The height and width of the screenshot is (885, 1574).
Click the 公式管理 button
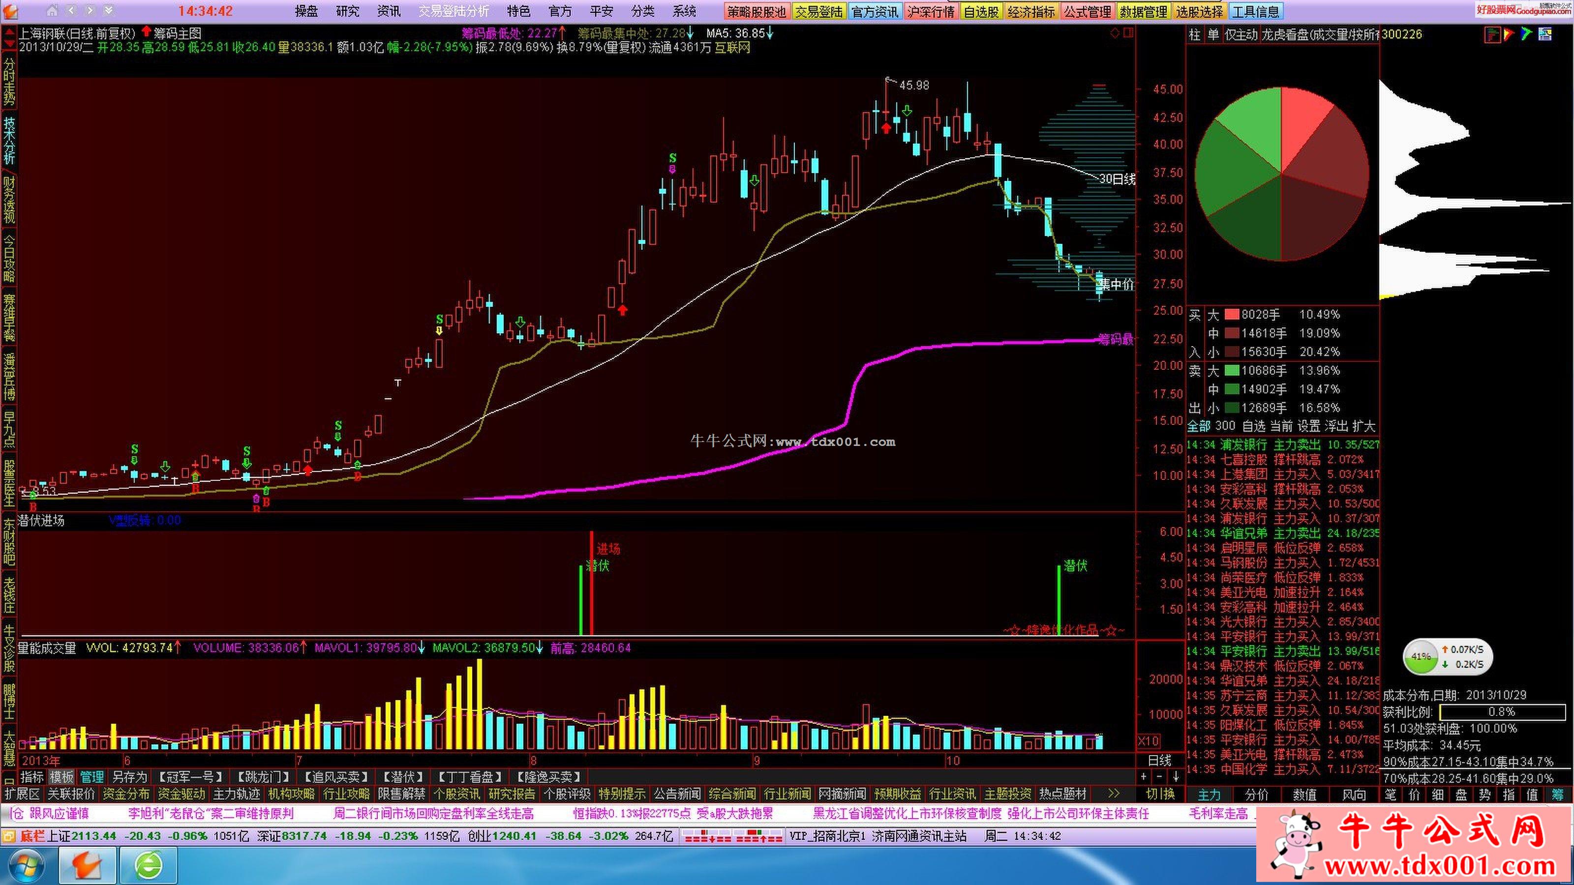pos(1088,12)
